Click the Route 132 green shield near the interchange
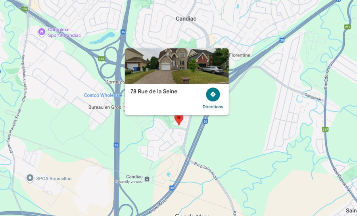 (102, 59)
